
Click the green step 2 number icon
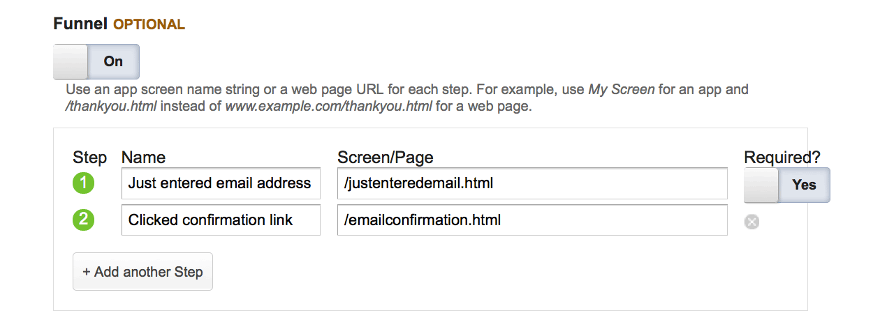click(84, 220)
